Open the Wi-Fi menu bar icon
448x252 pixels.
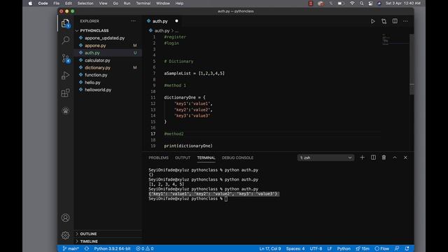[x=352, y=3]
